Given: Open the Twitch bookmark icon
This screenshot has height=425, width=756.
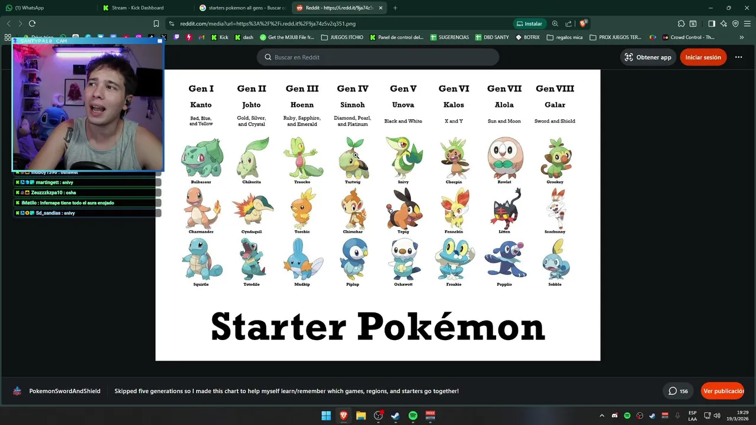Looking at the screenshot, I should point(176,37).
